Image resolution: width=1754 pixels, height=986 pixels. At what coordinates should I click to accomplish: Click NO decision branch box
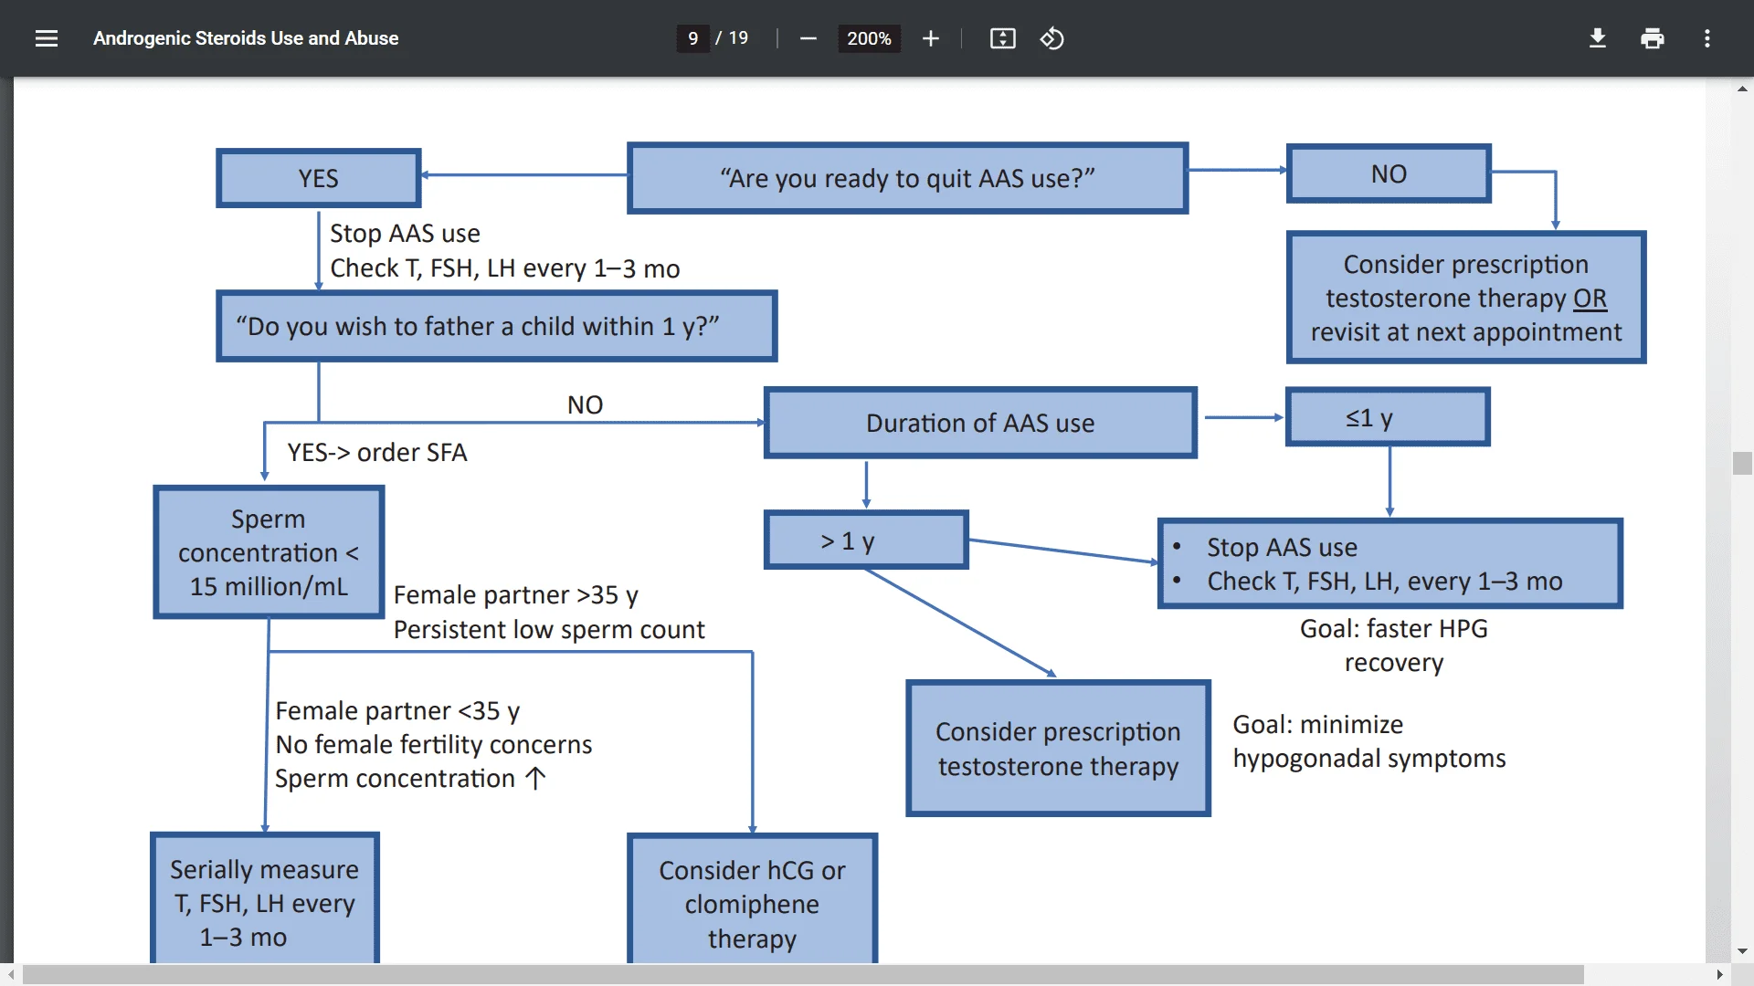(1387, 173)
